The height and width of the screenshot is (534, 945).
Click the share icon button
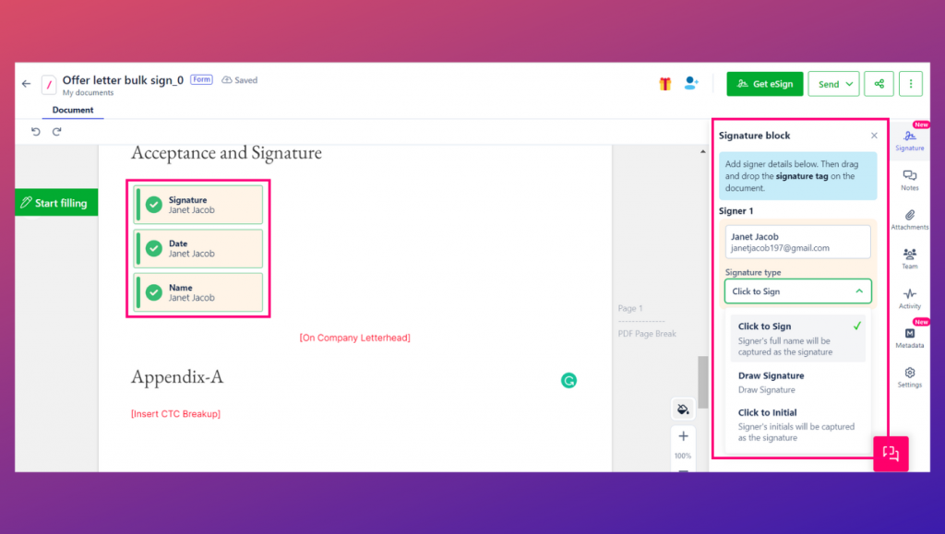879,84
